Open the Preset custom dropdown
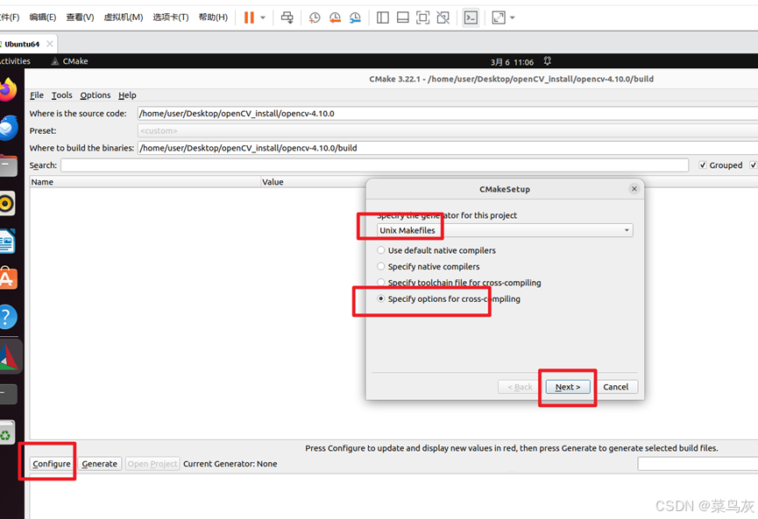758x519 pixels. pyautogui.click(x=447, y=130)
